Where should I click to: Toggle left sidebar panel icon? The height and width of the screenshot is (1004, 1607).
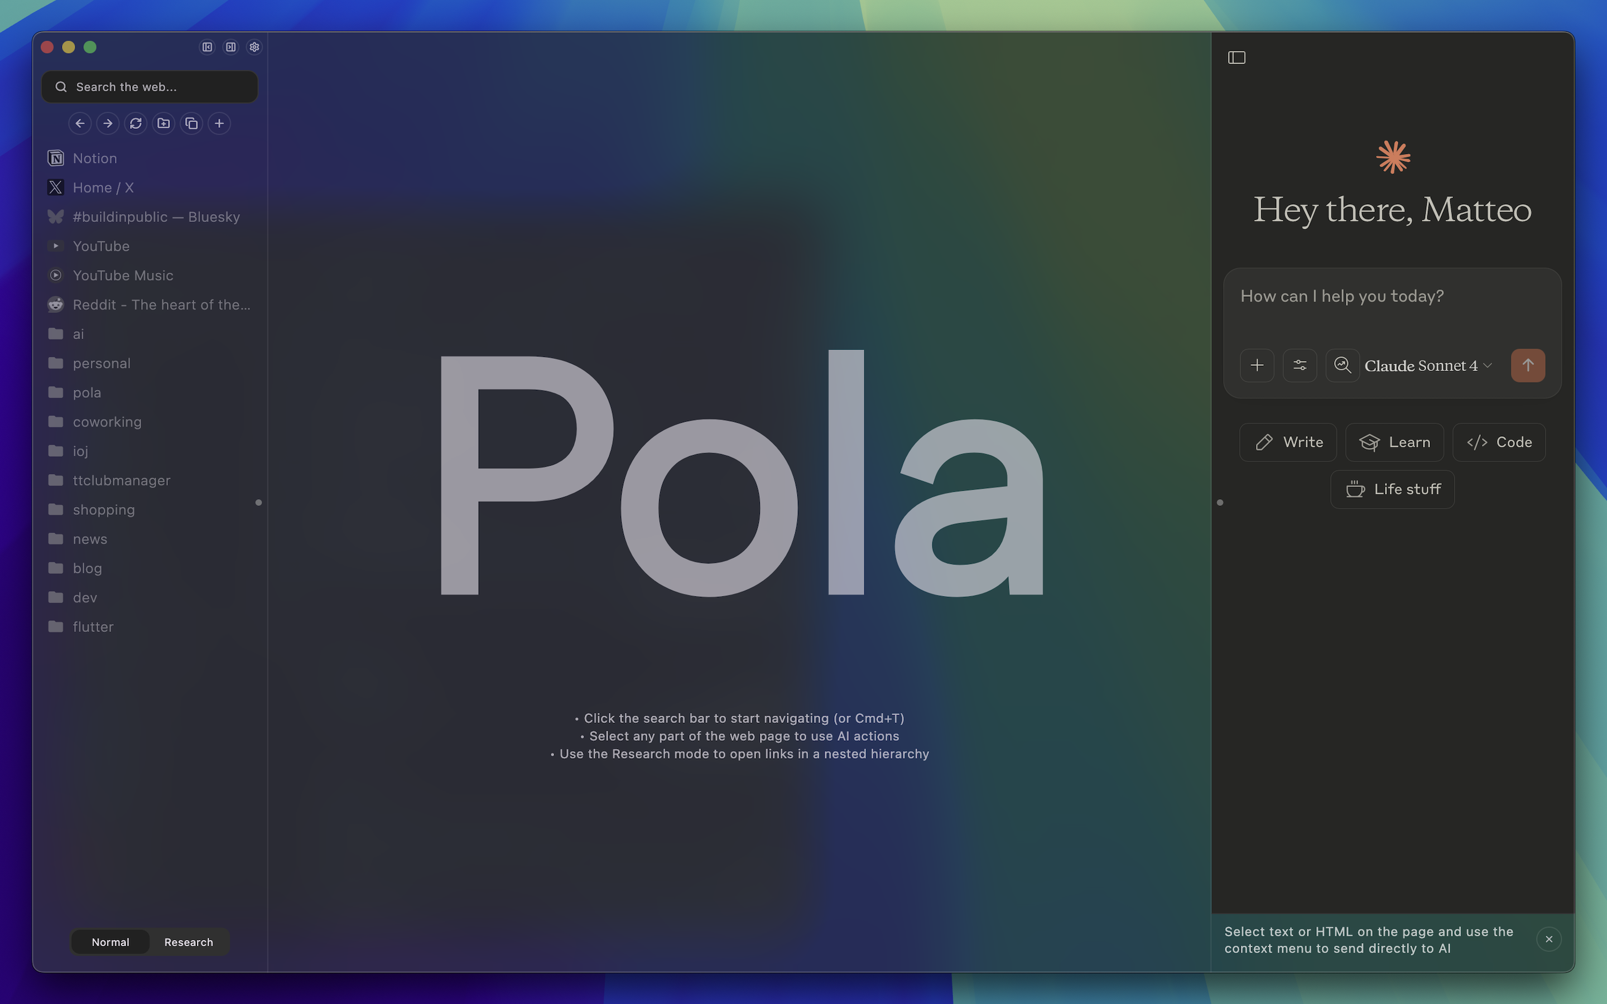pos(207,47)
